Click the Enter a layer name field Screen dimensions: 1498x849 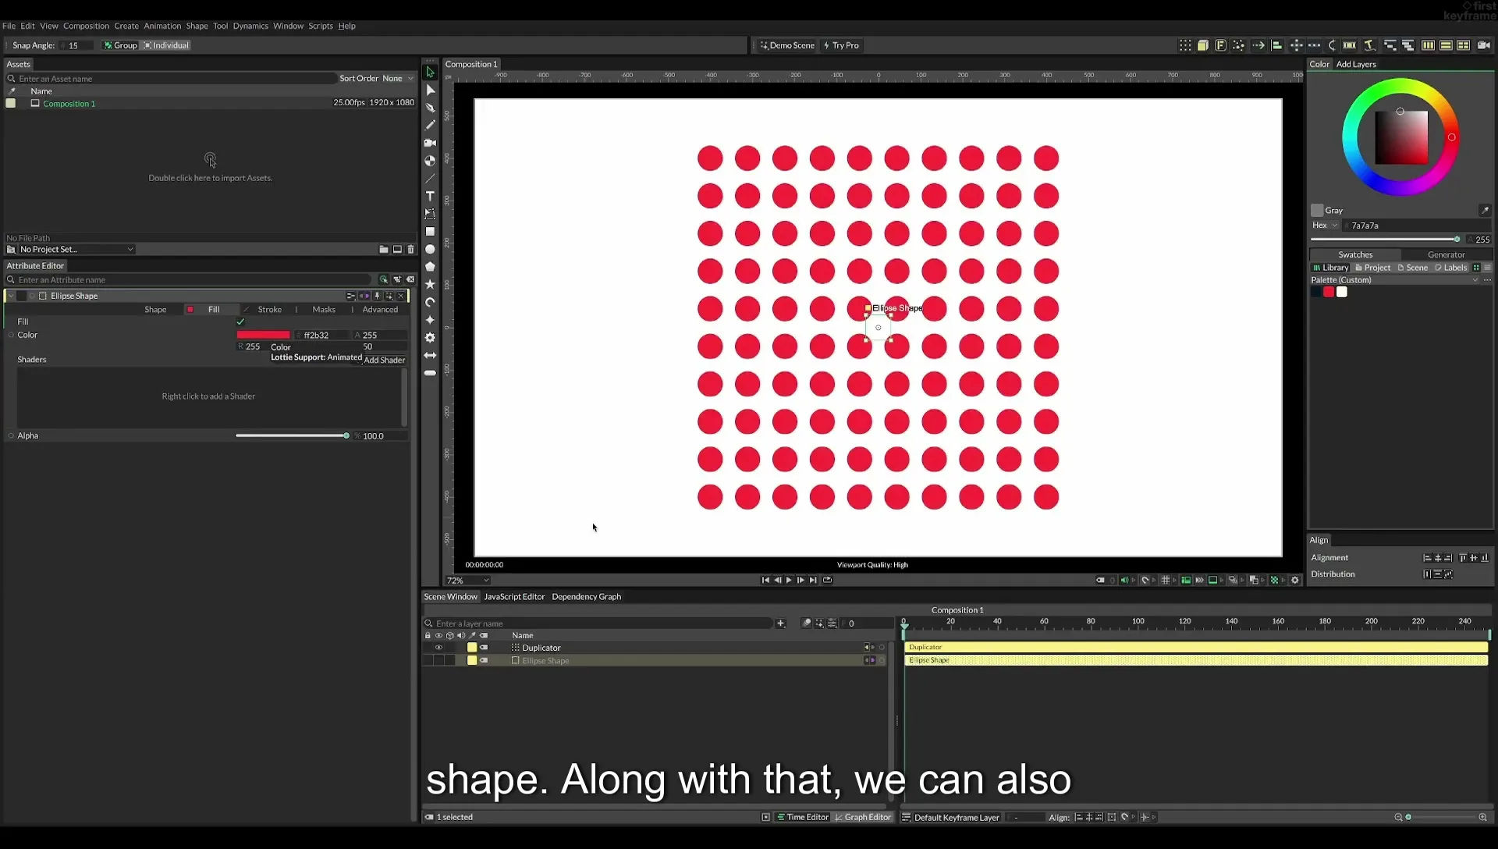pos(602,623)
